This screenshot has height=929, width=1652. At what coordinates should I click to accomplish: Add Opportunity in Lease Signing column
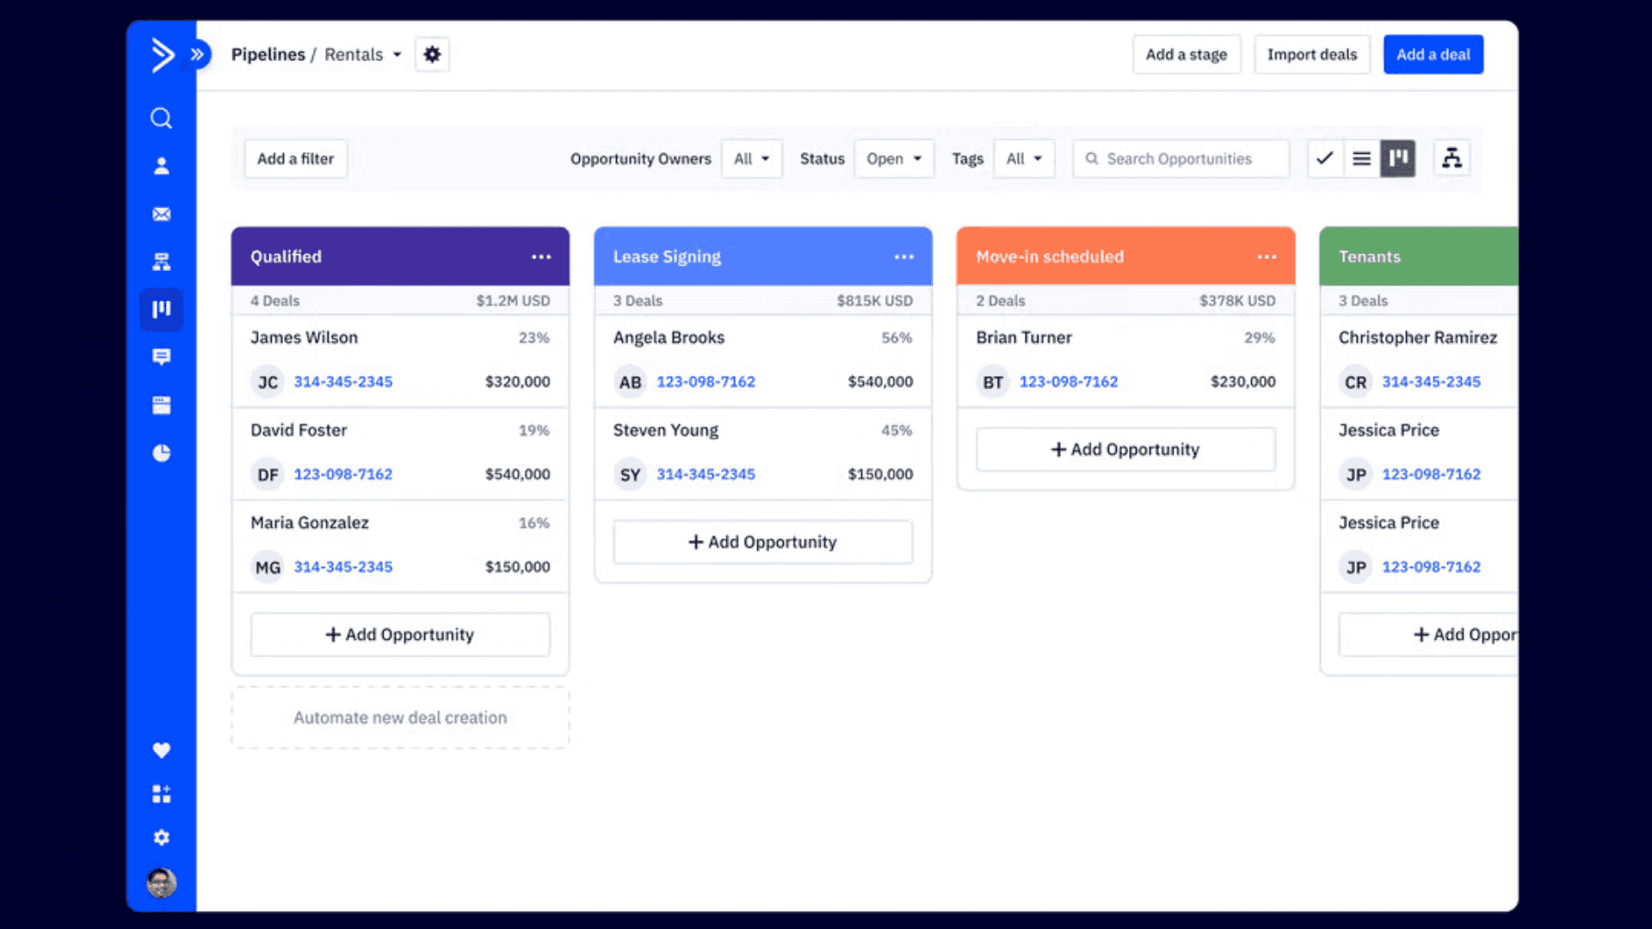762,542
